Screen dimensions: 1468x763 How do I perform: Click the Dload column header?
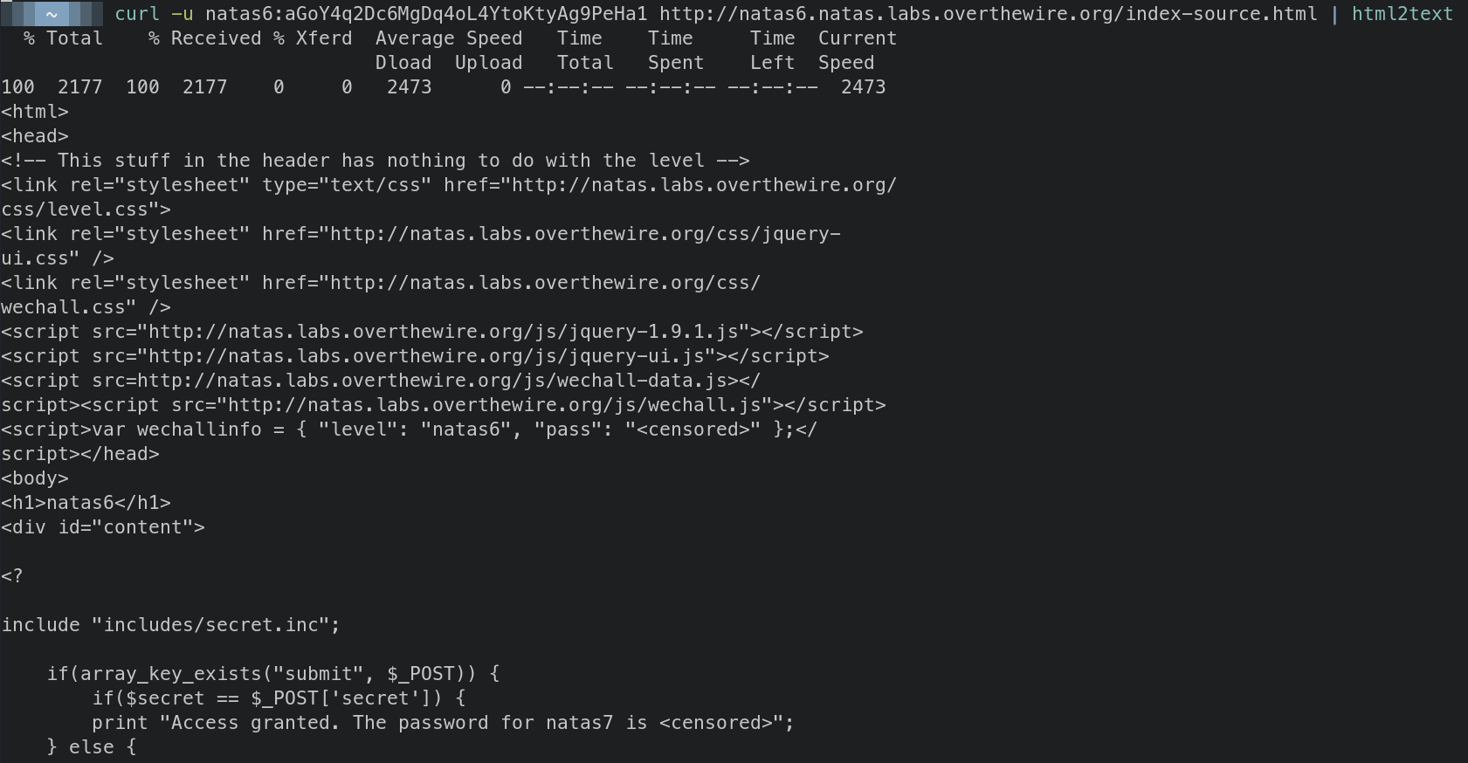pyautogui.click(x=403, y=63)
